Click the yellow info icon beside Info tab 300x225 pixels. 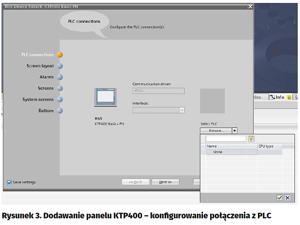(x=289, y=97)
